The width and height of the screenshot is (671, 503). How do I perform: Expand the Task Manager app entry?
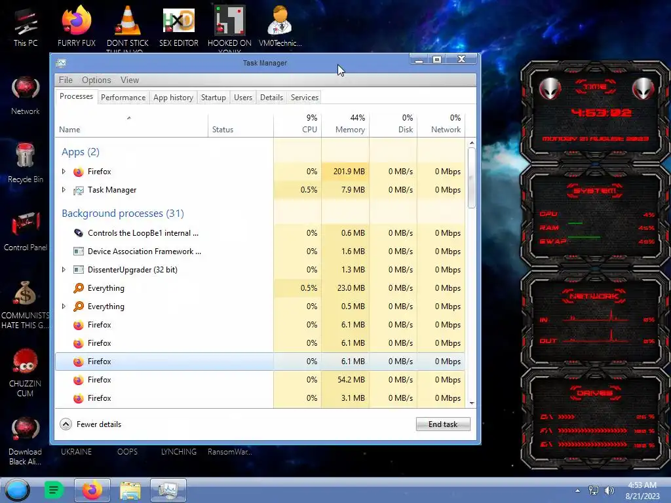tap(64, 190)
